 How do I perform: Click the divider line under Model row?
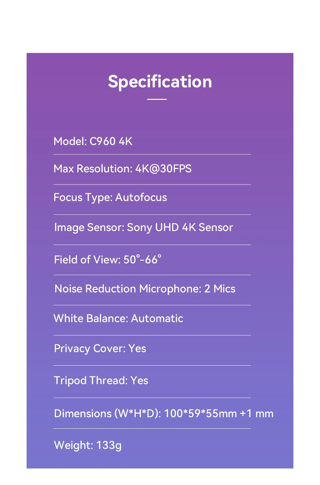point(152,154)
